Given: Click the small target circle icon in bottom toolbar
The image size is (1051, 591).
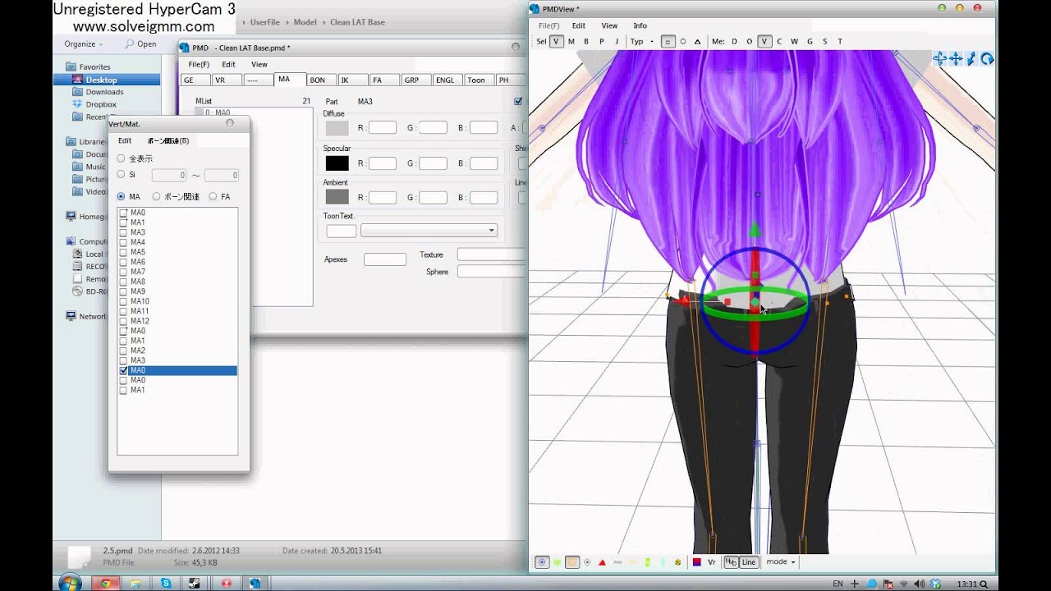Looking at the screenshot, I should (x=587, y=562).
